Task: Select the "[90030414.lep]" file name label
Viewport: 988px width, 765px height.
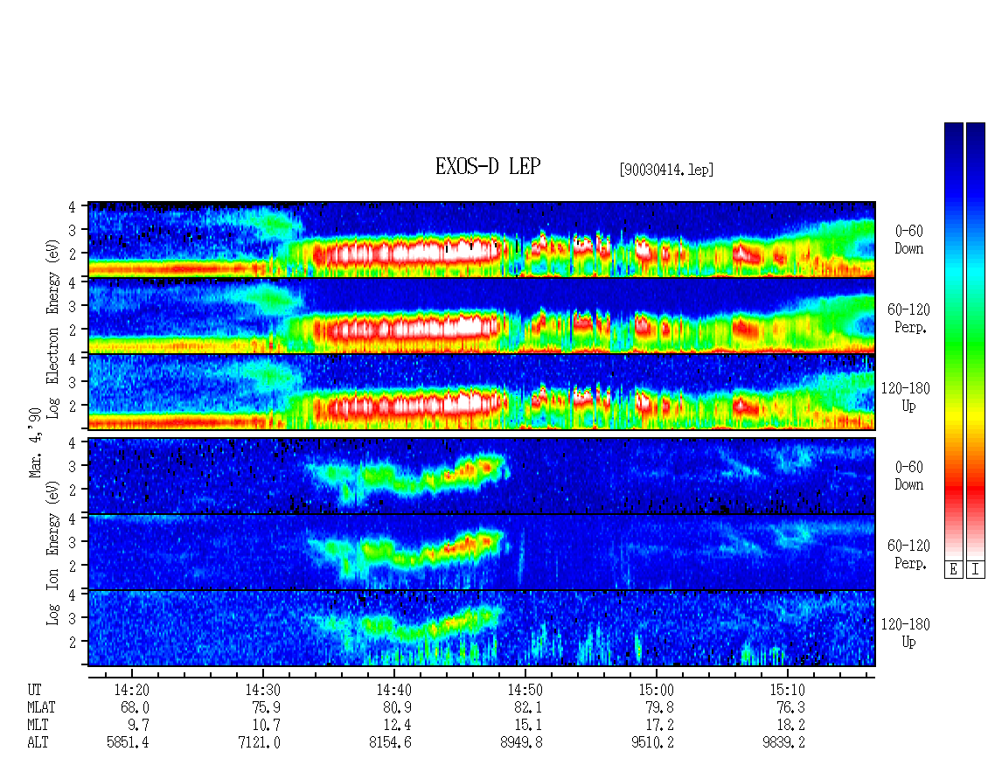Action: pos(666,170)
